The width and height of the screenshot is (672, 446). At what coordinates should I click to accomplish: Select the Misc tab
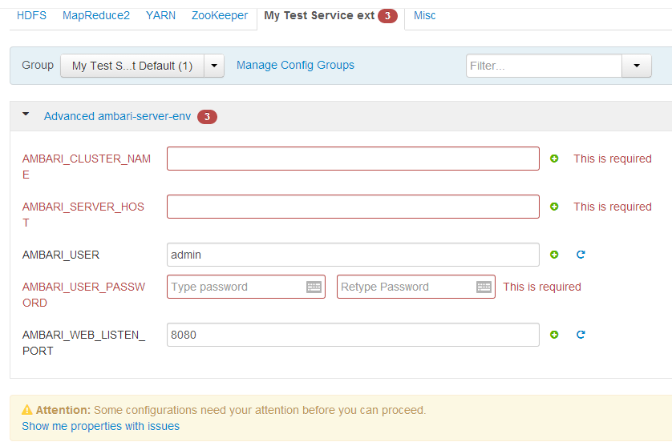tap(425, 15)
